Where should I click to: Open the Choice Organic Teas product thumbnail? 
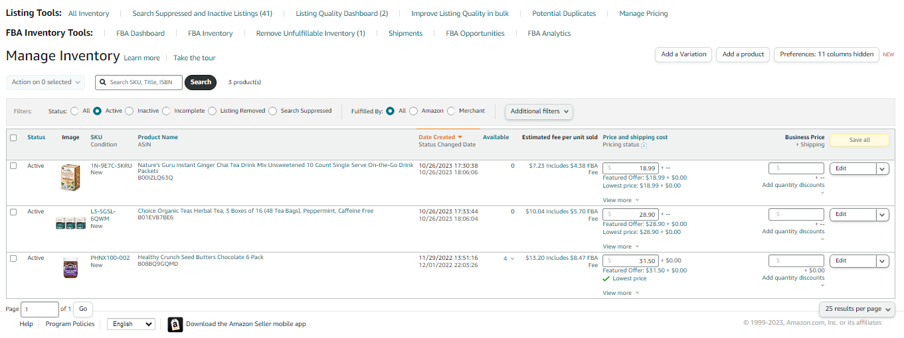[70, 224]
